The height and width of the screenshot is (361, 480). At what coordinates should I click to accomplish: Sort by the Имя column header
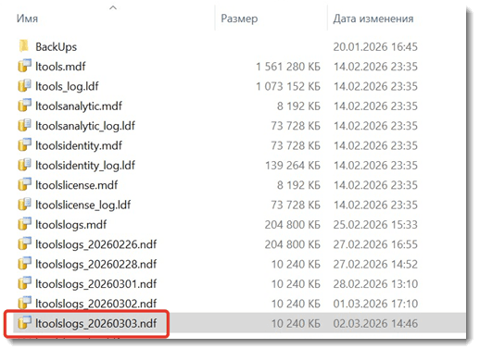pyautogui.click(x=27, y=19)
